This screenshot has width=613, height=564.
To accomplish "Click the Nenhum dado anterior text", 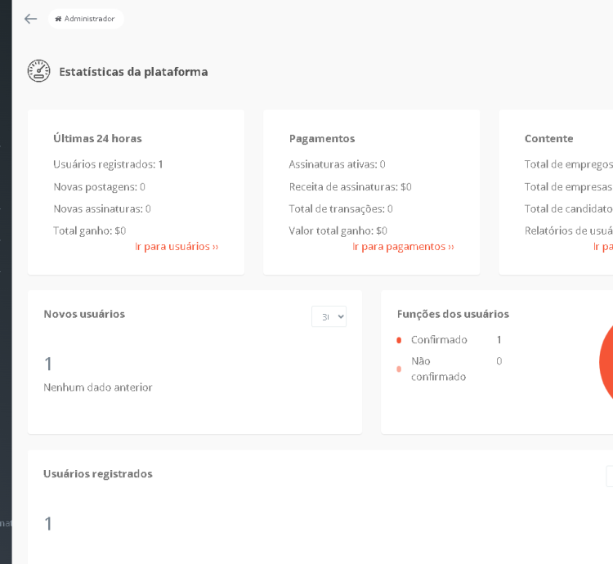I will (98, 387).
